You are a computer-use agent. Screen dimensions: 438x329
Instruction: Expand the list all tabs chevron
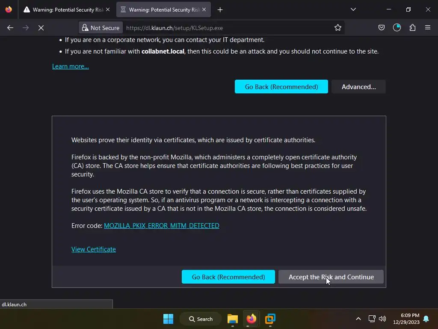click(x=353, y=9)
